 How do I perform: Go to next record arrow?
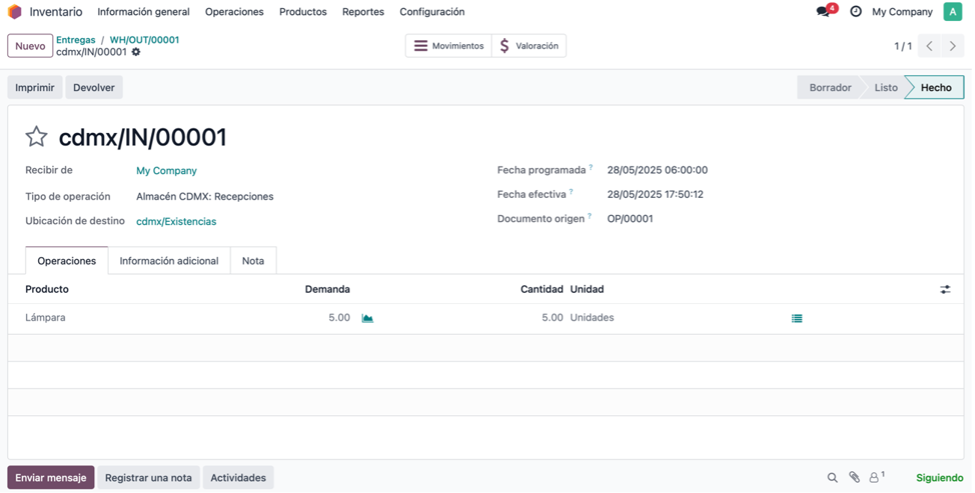click(x=953, y=46)
